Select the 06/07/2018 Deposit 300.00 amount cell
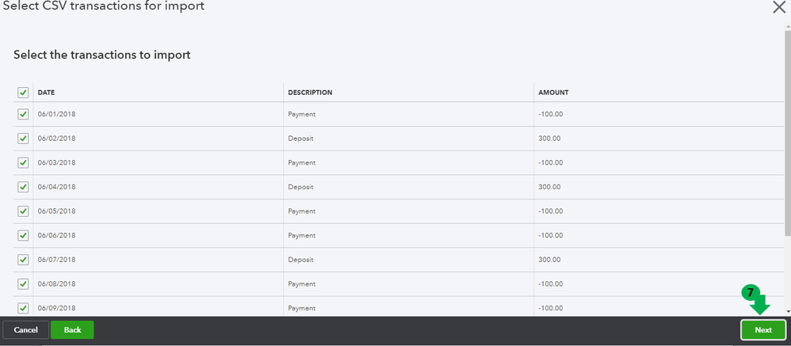The image size is (791, 346). point(549,260)
